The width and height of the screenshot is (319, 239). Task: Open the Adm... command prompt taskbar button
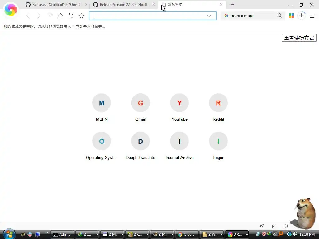tap(62, 234)
